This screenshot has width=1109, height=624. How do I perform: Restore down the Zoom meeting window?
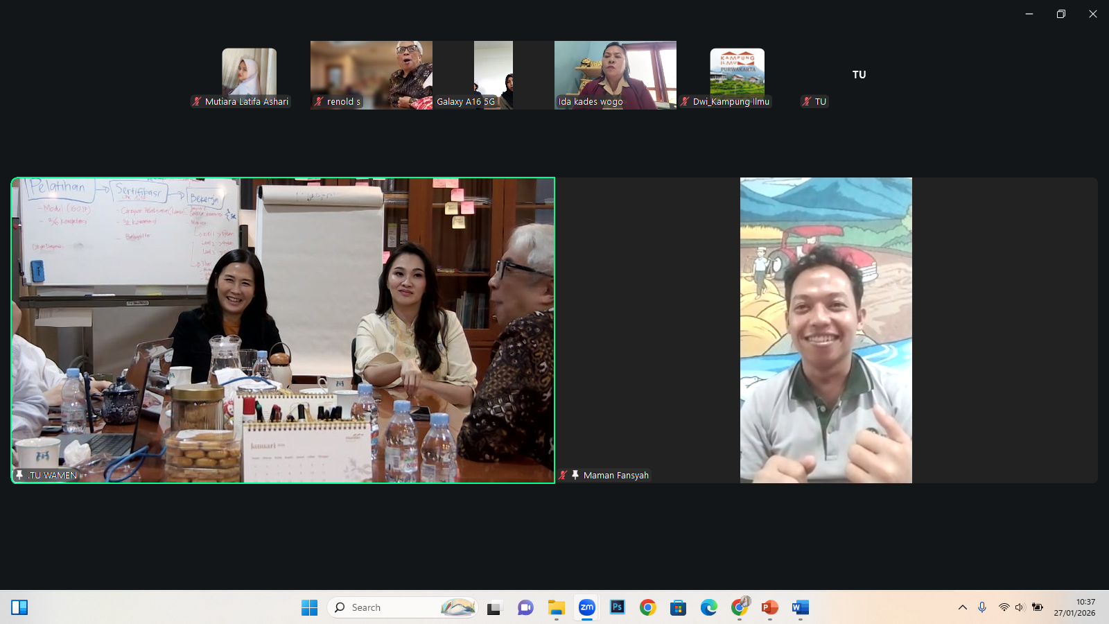coord(1060,14)
